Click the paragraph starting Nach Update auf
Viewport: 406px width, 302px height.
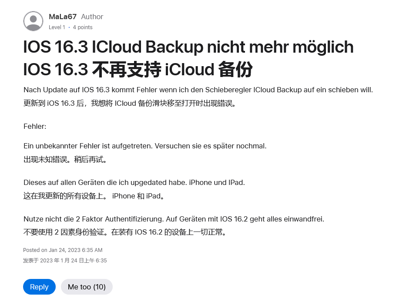coord(198,90)
